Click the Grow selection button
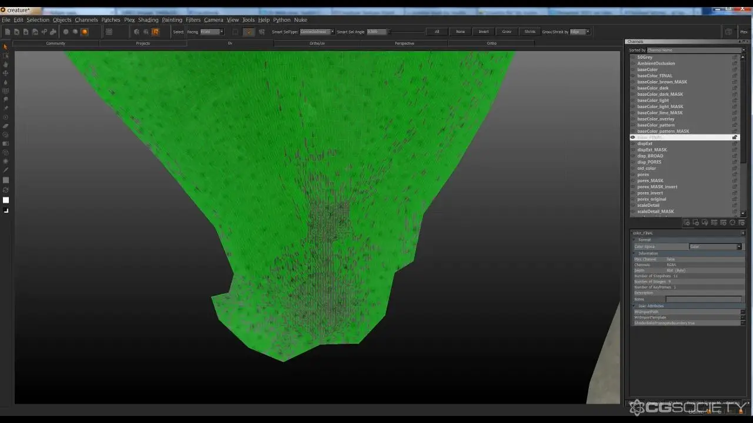Viewport: 753px width, 423px height. [507, 32]
